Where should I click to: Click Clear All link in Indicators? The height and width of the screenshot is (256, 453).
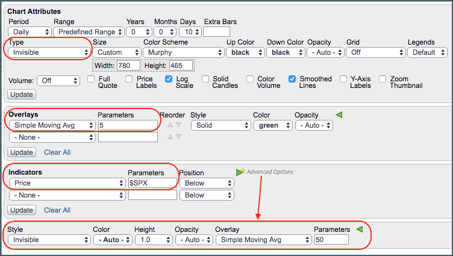(57, 210)
